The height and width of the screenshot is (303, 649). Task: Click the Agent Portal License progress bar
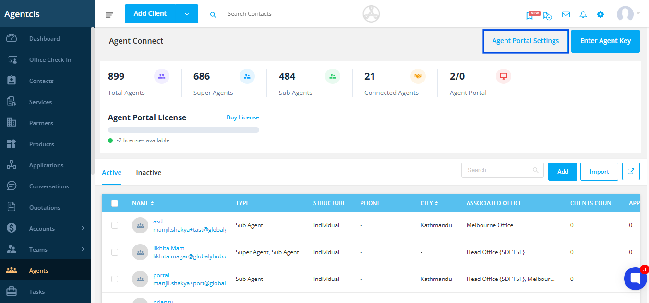tap(183, 130)
